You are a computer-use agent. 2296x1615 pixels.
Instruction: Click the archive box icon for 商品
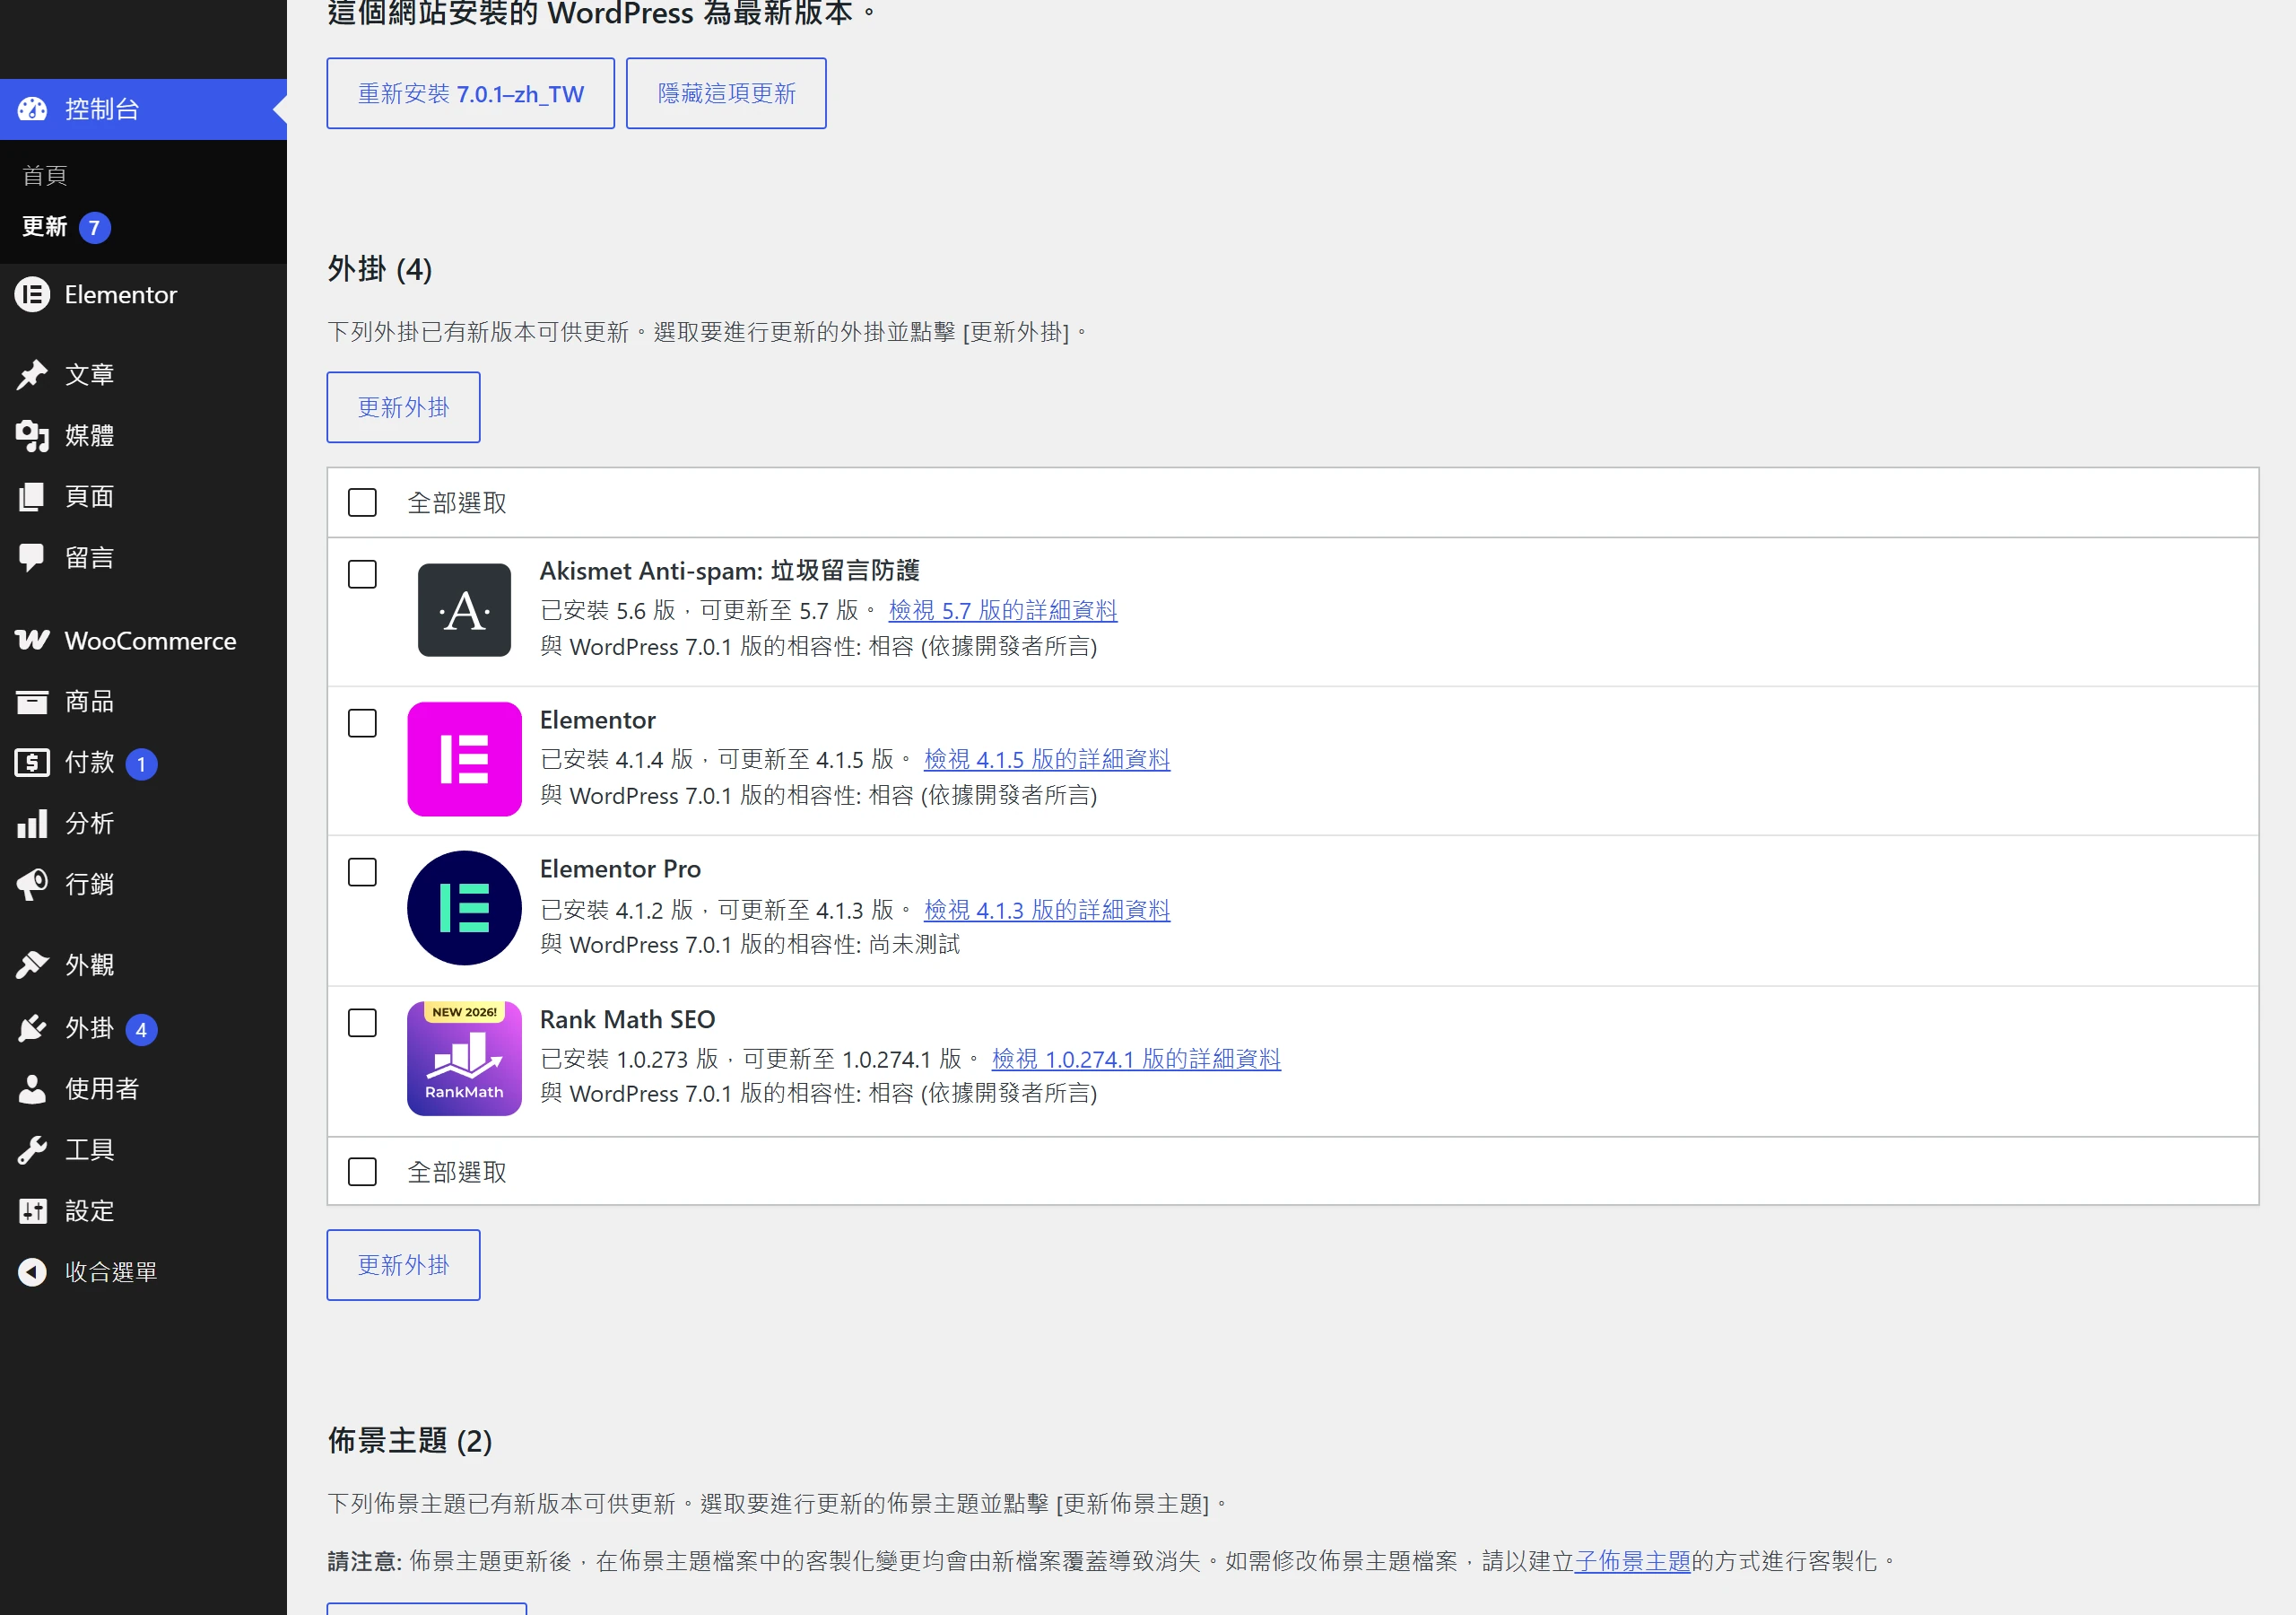[32, 702]
